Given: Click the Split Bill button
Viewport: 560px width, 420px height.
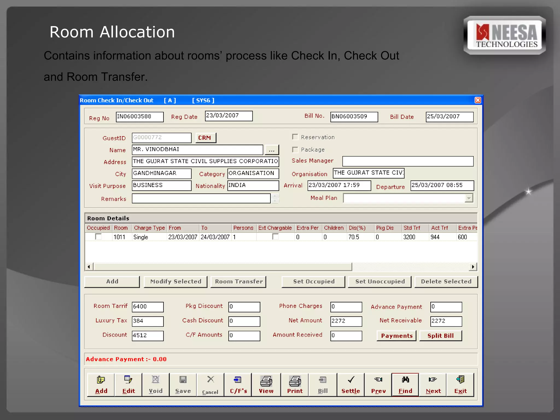Looking at the screenshot, I should [x=441, y=336].
